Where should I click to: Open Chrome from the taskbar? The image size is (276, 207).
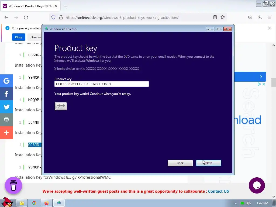coord(34,203)
